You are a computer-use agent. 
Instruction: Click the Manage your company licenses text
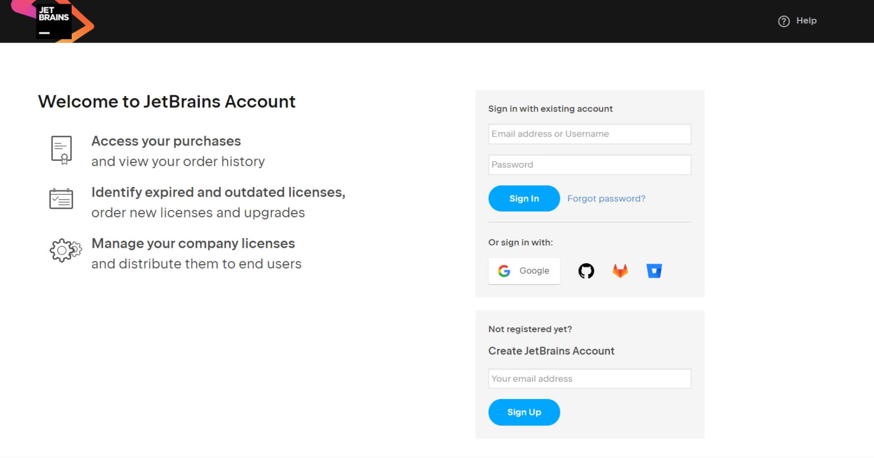pyautogui.click(x=193, y=243)
